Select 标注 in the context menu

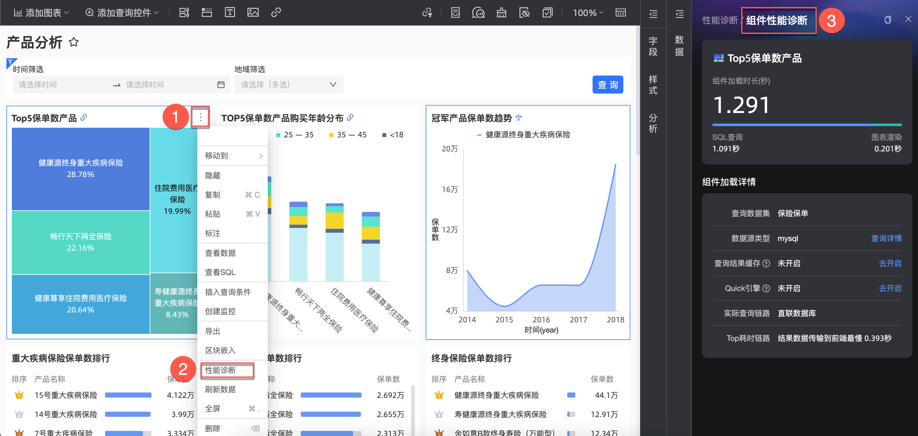pyautogui.click(x=233, y=233)
